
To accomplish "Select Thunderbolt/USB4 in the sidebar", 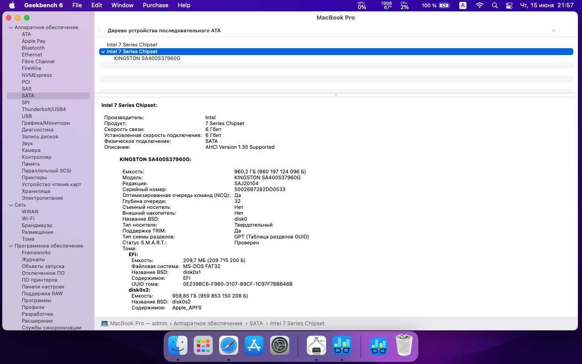I will coord(44,109).
